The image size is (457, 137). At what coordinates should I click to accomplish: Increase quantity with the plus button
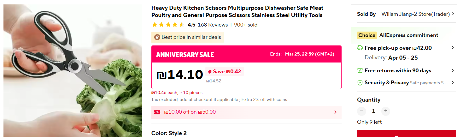point(385,111)
